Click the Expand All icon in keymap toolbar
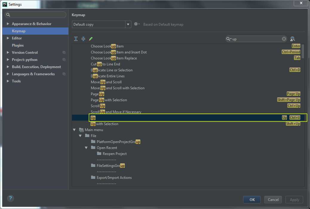 tap(76, 39)
